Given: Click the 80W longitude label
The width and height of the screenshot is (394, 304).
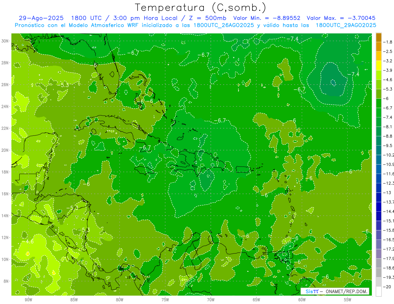Looking at the screenshot, I should coord(120,300).
